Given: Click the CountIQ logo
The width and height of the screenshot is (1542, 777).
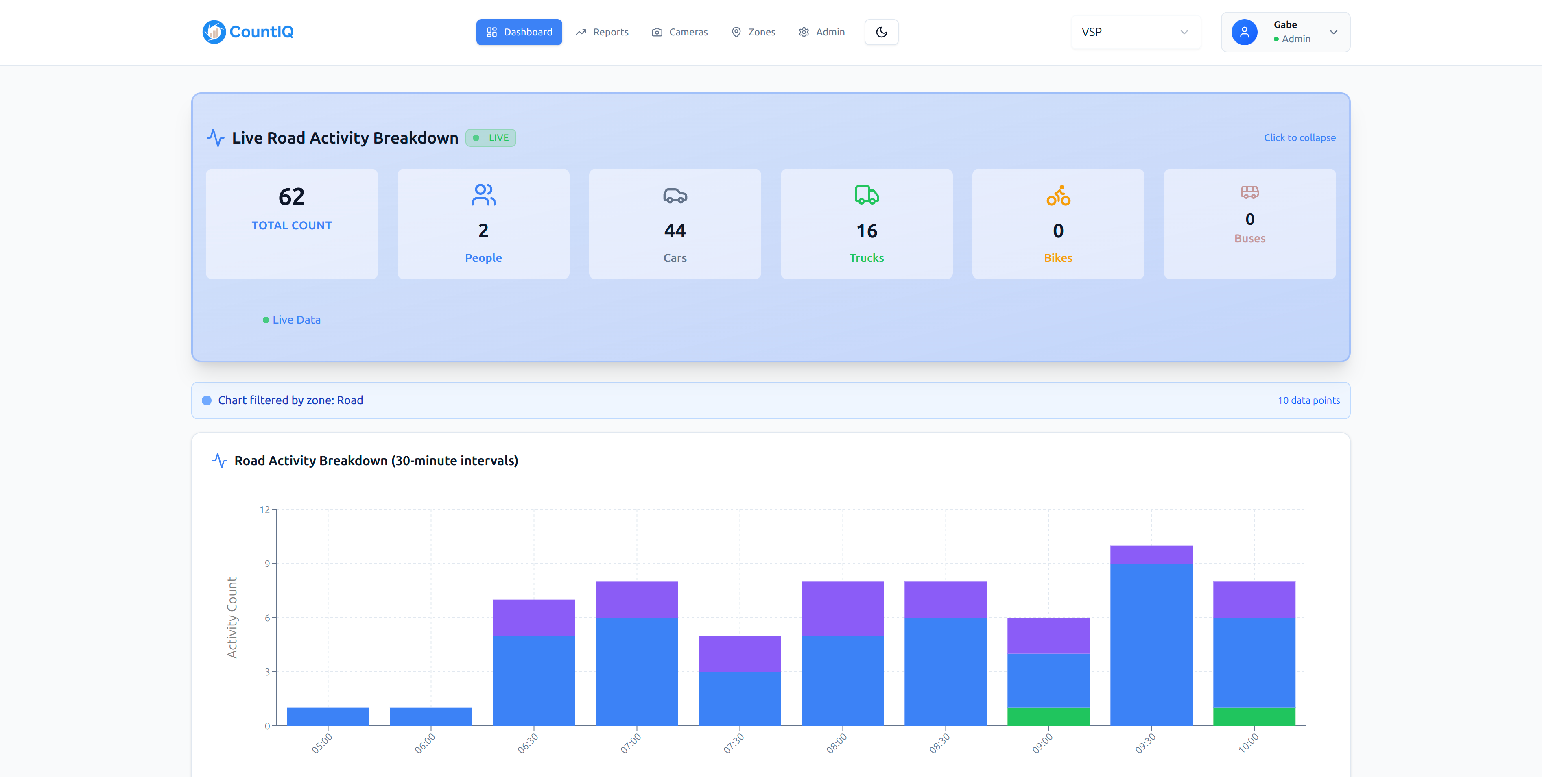Looking at the screenshot, I should pyautogui.click(x=247, y=32).
